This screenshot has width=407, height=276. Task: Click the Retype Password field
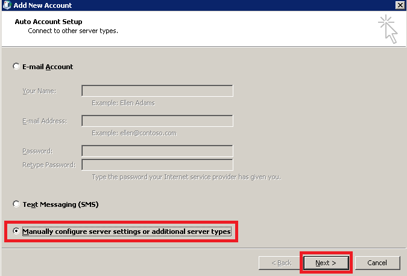pos(157,165)
